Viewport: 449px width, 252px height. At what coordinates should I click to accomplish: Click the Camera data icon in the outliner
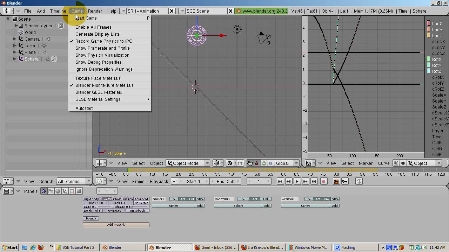[48, 39]
